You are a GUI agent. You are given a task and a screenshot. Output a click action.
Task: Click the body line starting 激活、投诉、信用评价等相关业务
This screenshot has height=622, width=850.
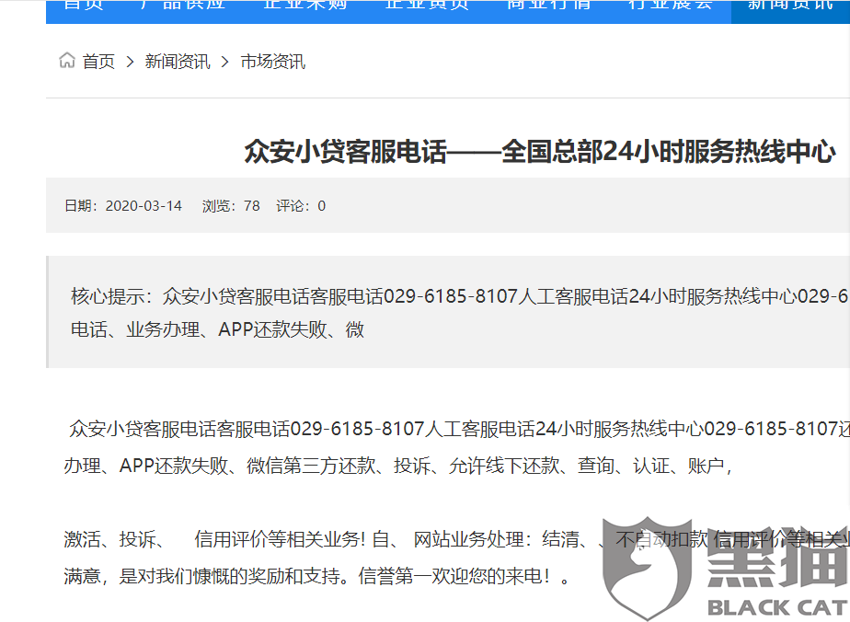coord(456,539)
